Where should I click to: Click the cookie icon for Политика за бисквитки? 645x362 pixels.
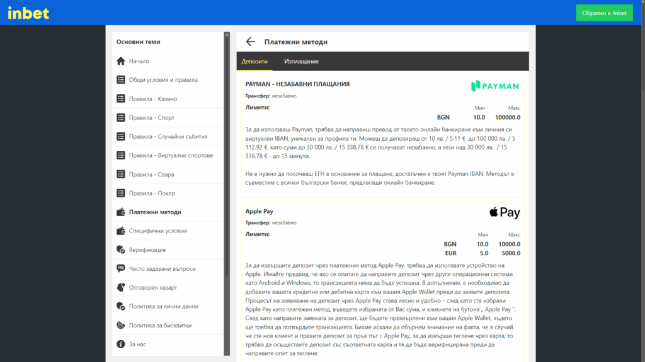121,325
